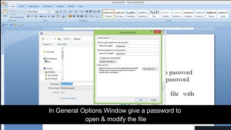Click Macro Security button

click(x=150, y=69)
